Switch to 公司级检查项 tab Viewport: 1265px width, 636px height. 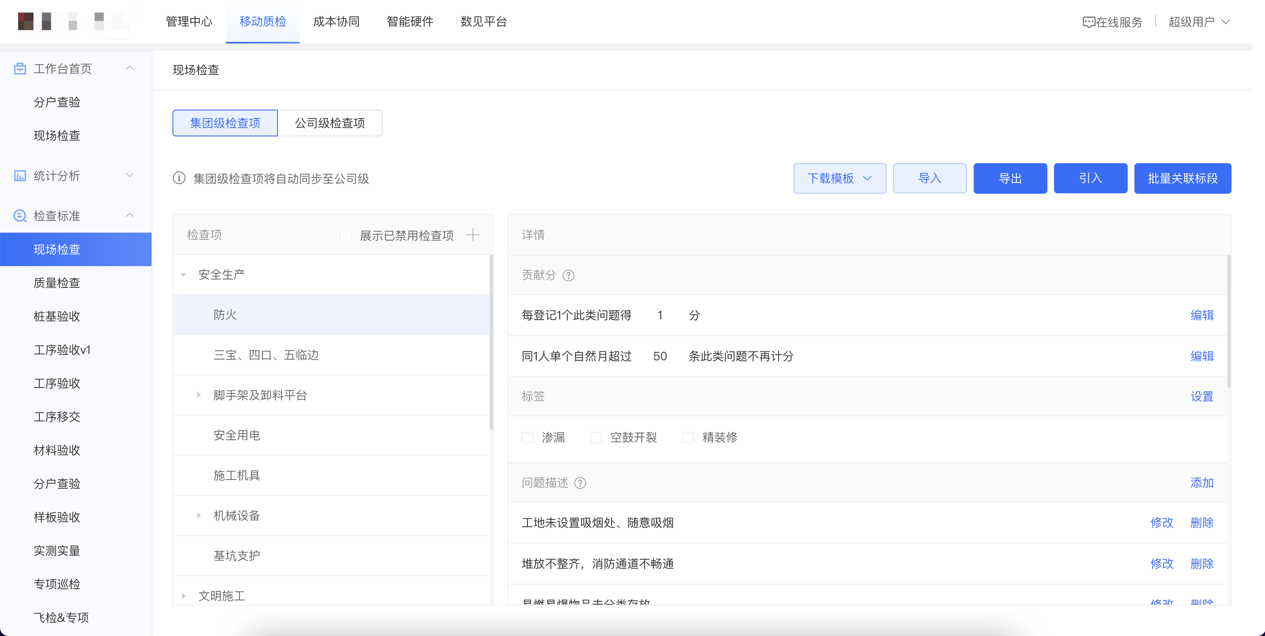tap(330, 123)
